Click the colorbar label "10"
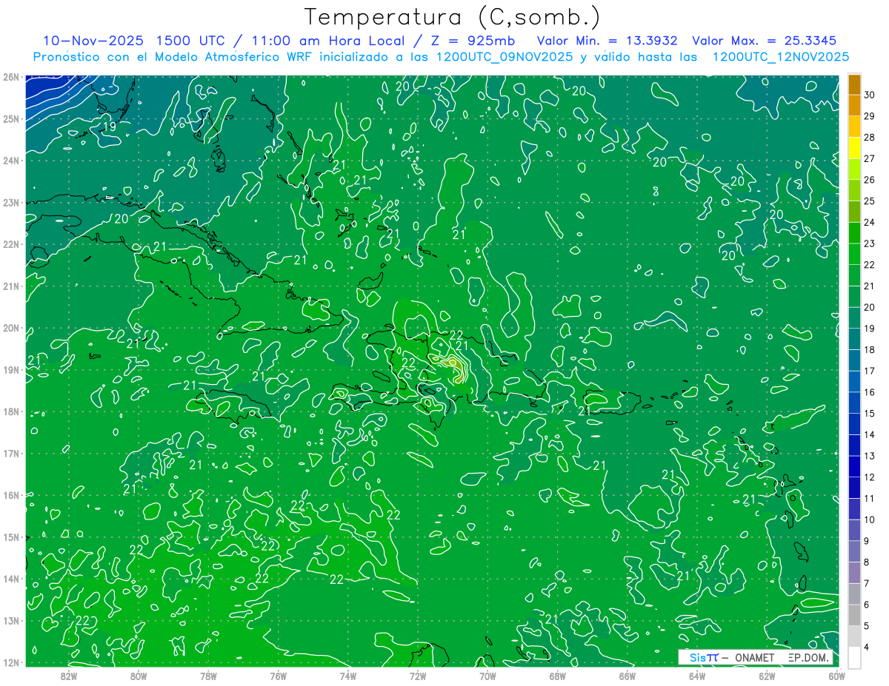The width and height of the screenshot is (889, 686). click(x=870, y=519)
